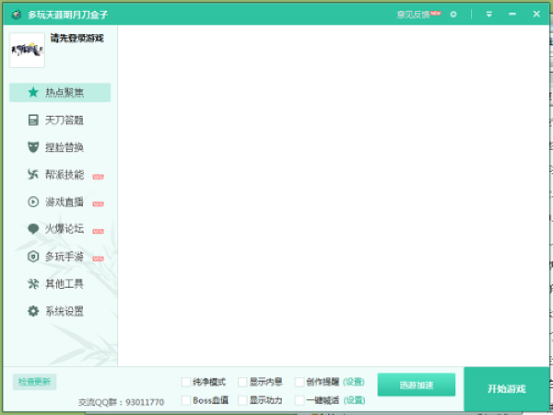Open the chat bubble icon 火爆论坛
This screenshot has height=415, width=553.
coord(33,229)
